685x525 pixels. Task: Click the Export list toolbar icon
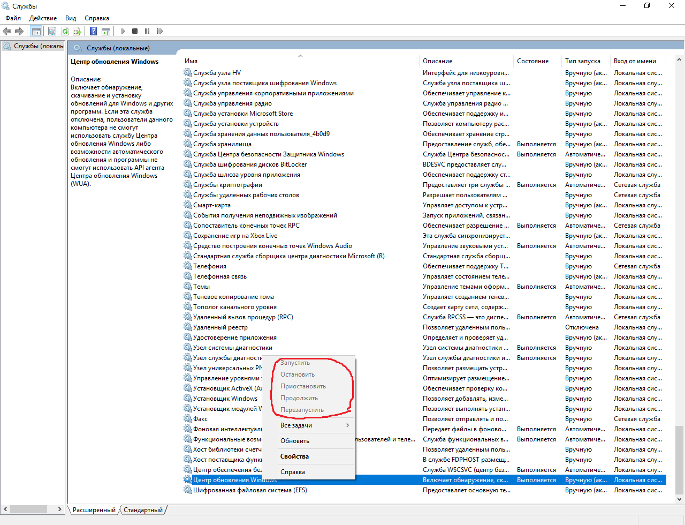tap(77, 31)
